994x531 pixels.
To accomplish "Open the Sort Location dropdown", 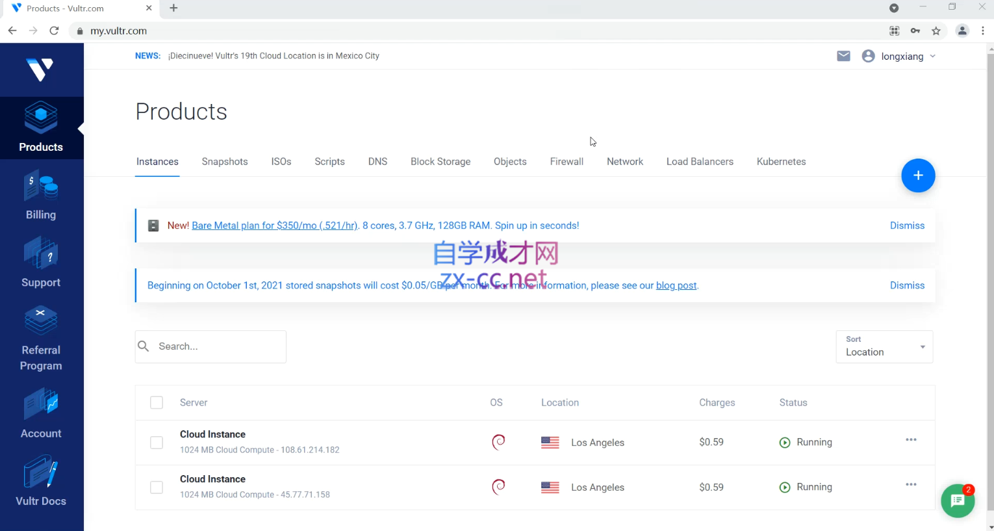I will (x=884, y=346).
